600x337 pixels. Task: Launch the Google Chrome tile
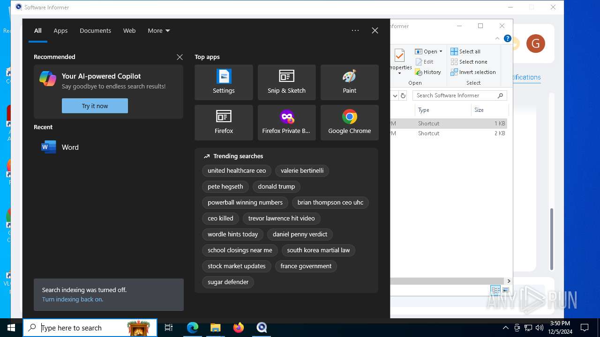pyautogui.click(x=349, y=123)
